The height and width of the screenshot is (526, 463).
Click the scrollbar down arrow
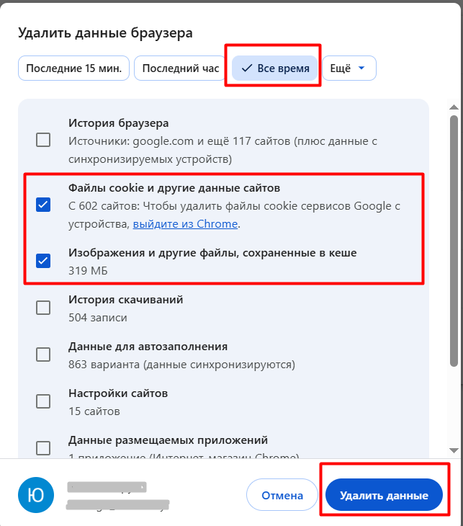tap(454, 450)
